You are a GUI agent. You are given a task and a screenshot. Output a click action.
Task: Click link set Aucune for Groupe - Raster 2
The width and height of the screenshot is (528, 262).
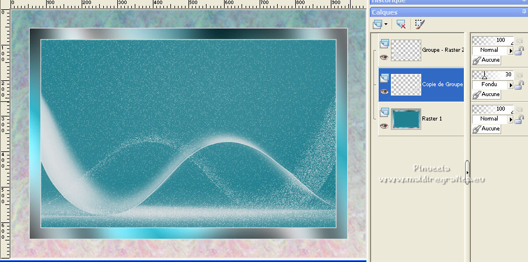tap(487, 60)
